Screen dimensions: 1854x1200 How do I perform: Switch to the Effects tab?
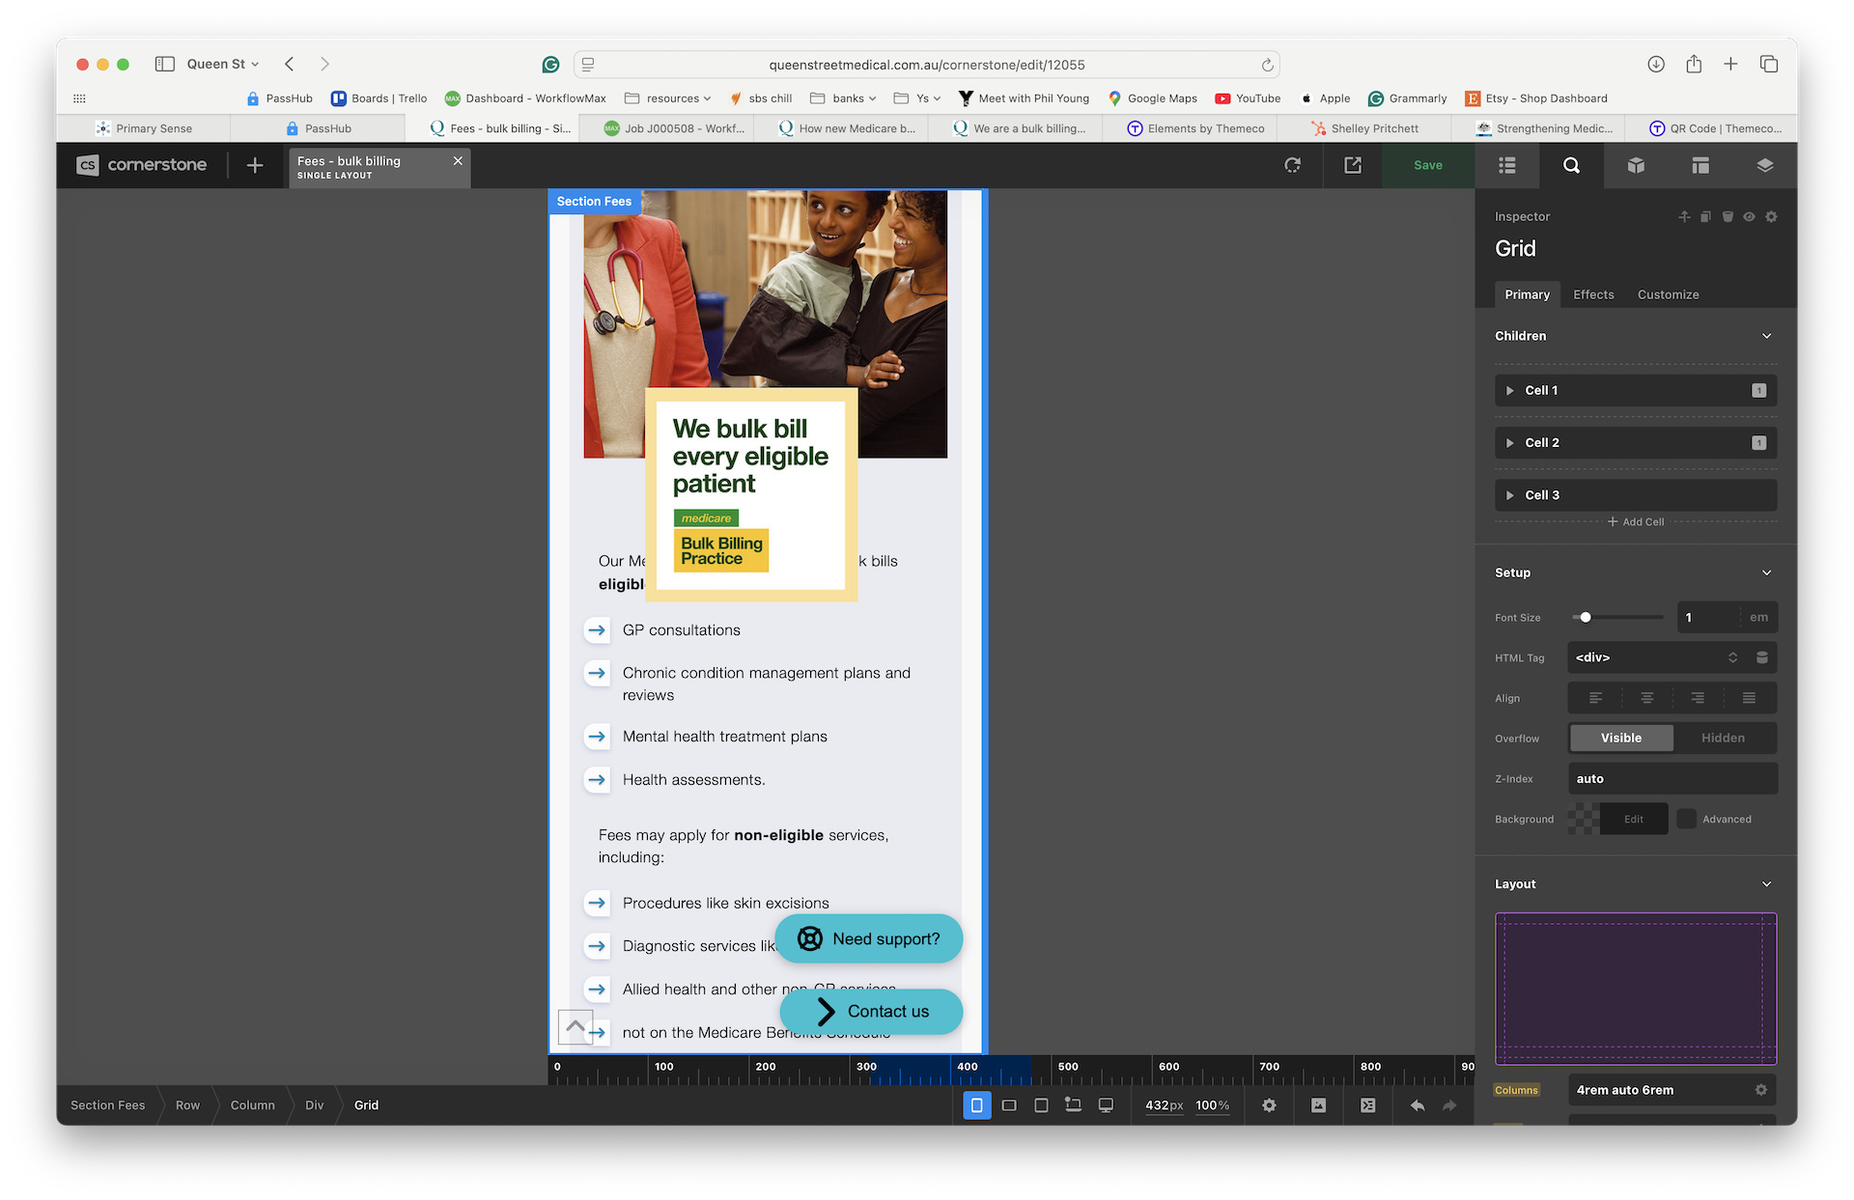click(1593, 294)
